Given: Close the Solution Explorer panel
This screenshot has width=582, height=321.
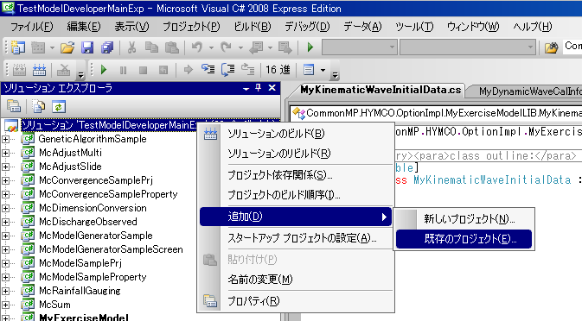Looking at the screenshot, I should [x=272, y=88].
